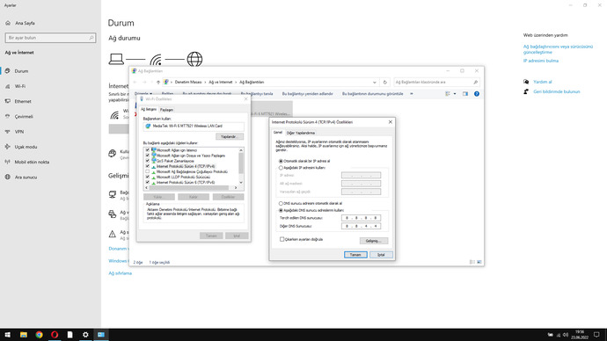Open the notification center icon in taskbar
Image resolution: width=607 pixels, height=341 pixels.
tap(596, 335)
